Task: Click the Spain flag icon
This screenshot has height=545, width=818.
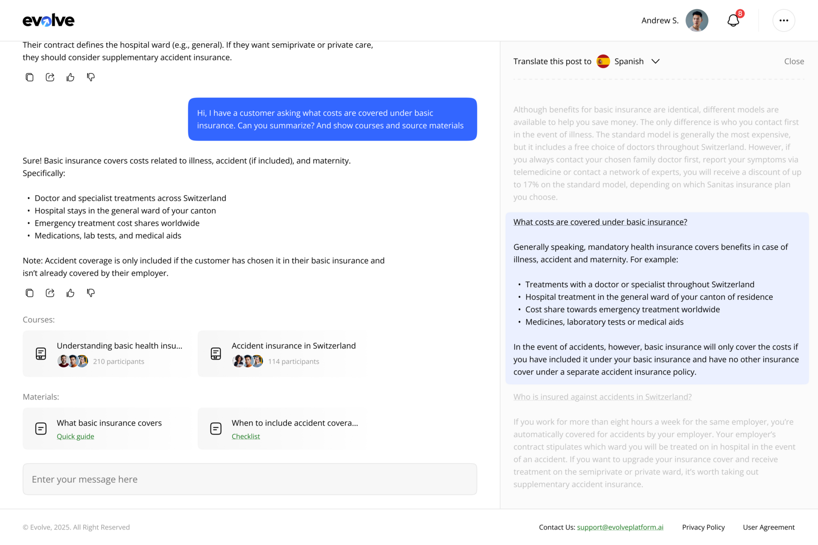Action: pos(603,61)
